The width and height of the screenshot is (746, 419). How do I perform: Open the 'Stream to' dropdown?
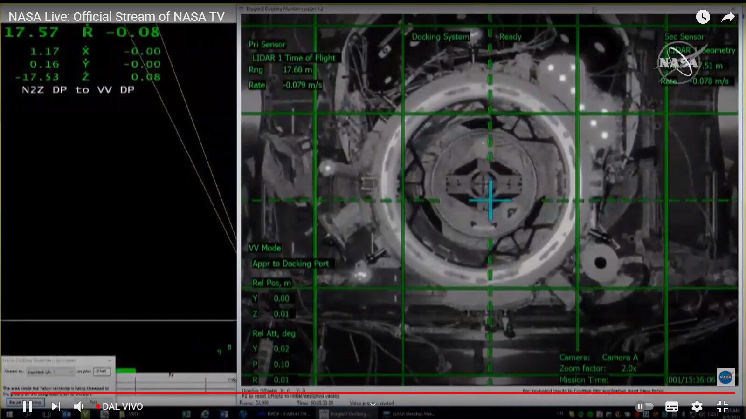[x=50, y=372]
